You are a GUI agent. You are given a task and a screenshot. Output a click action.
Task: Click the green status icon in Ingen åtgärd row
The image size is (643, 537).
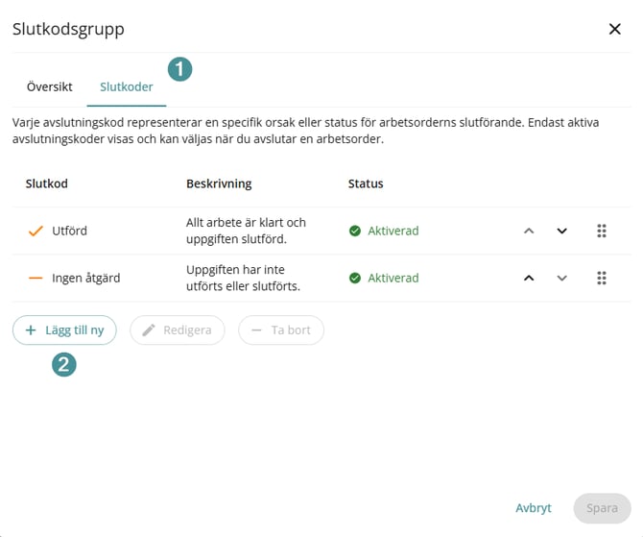pyautogui.click(x=355, y=278)
